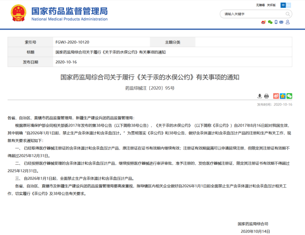Click the 请输入关键字 search input field

pyautogui.click(x=253, y=14)
